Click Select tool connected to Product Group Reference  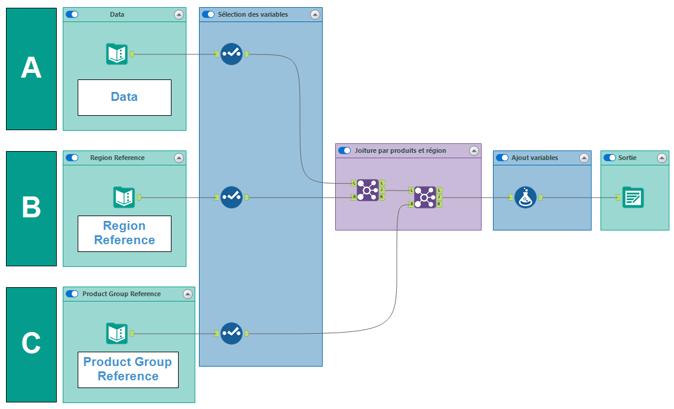pyautogui.click(x=231, y=333)
